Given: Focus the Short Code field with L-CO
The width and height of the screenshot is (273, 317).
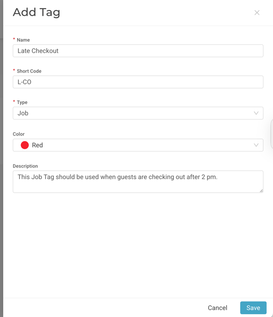Looking at the screenshot, I should click(138, 82).
